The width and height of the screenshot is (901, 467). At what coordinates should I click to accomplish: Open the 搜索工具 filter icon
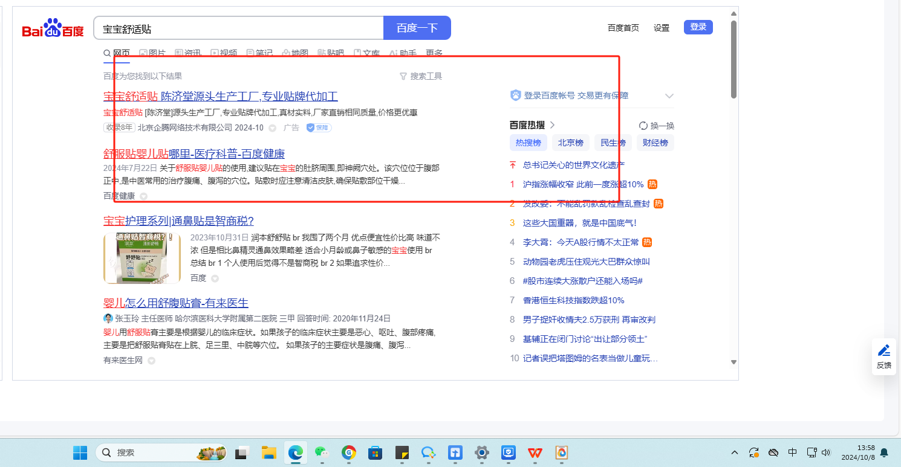tap(403, 76)
